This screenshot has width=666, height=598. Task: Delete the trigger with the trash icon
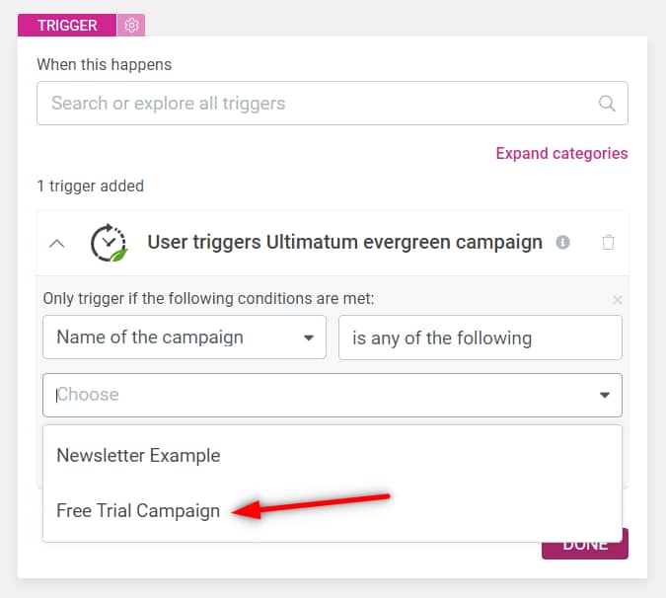[x=609, y=242]
